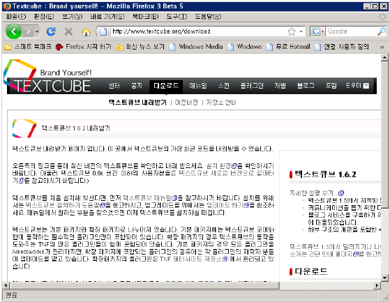Image resolution: width=390 pixels, height=302 pixels.
Task: Go to the 매뉴얼 navigation tab
Action: pos(197,86)
